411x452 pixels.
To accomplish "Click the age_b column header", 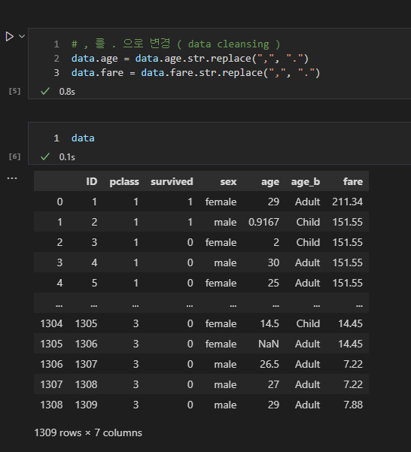I will pyautogui.click(x=306, y=182).
